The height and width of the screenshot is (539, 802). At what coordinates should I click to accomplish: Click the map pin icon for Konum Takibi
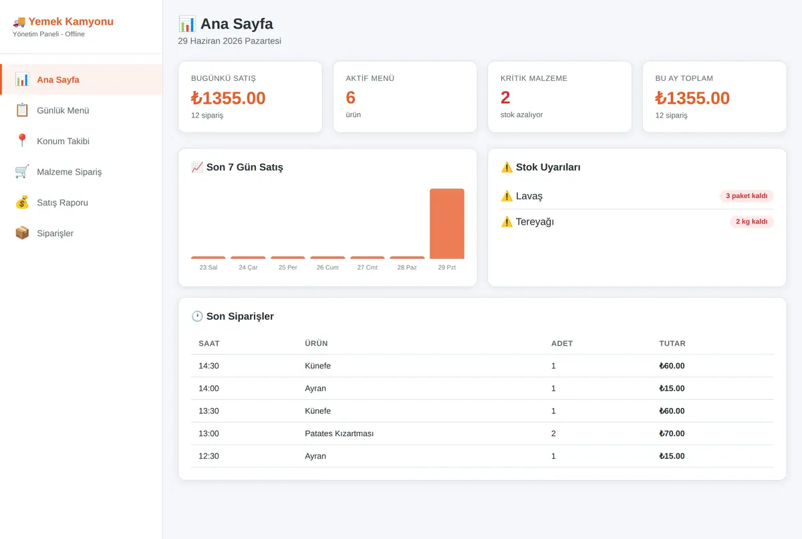coord(22,141)
